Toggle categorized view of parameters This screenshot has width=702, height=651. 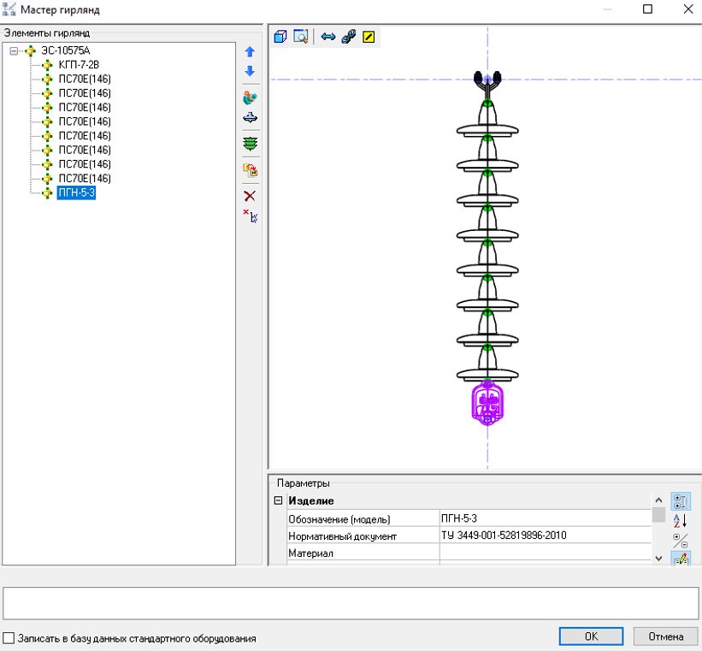click(681, 500)
